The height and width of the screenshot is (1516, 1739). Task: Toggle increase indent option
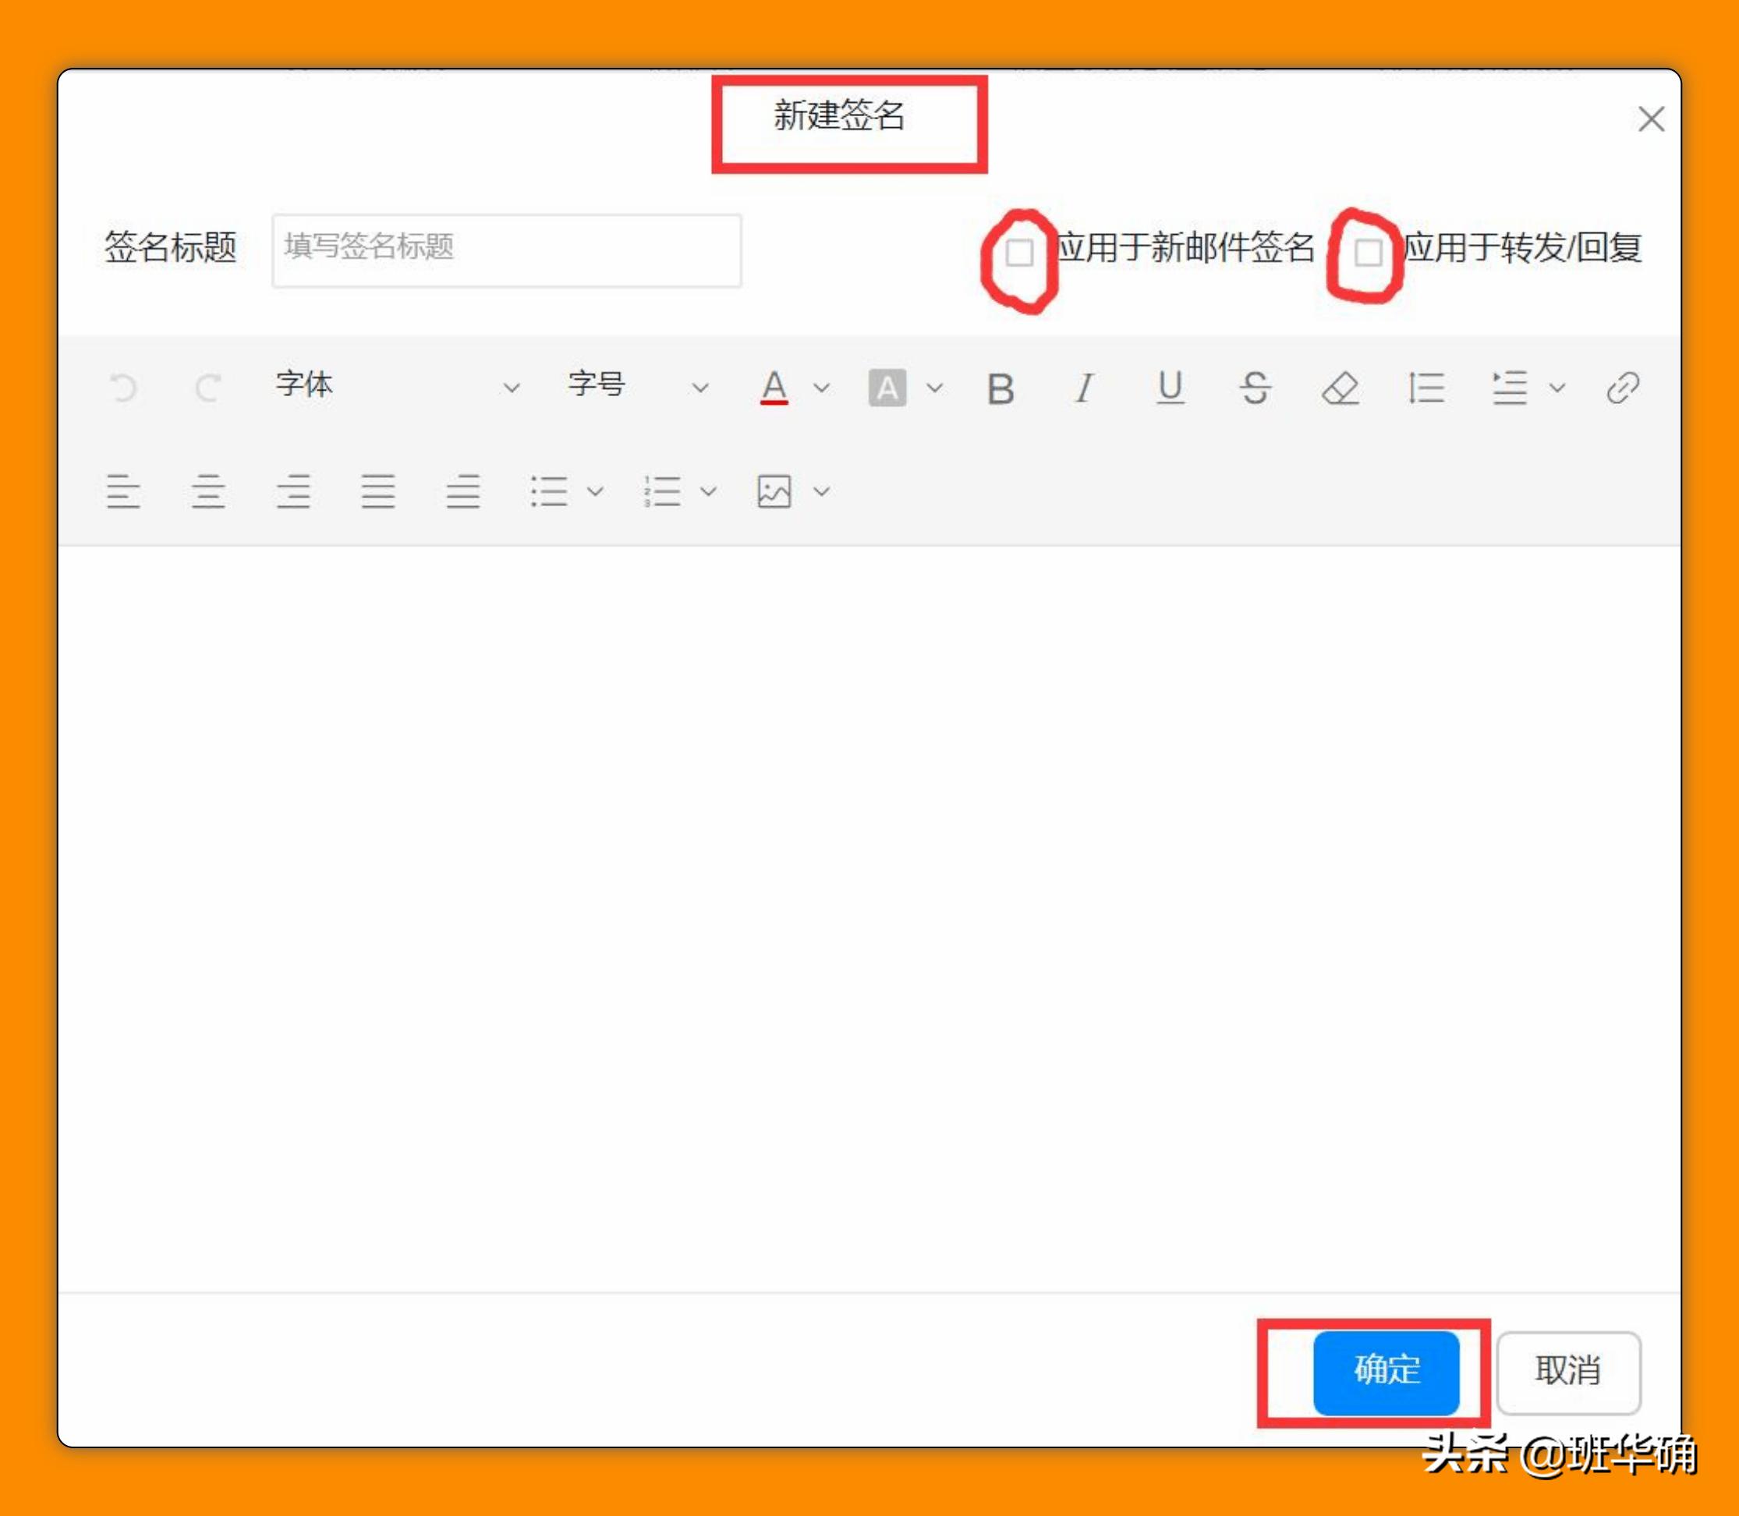1512,388
